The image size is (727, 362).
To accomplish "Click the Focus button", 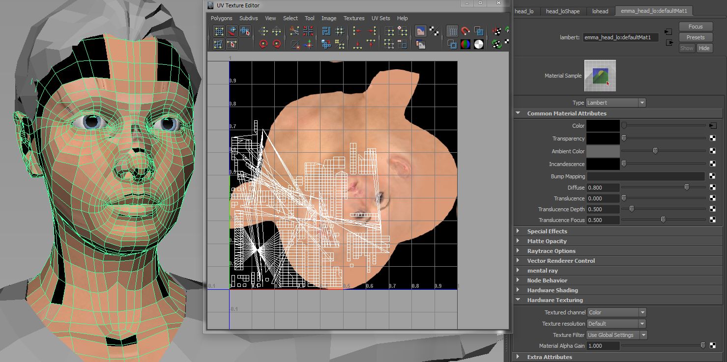I will pos(695,27).
